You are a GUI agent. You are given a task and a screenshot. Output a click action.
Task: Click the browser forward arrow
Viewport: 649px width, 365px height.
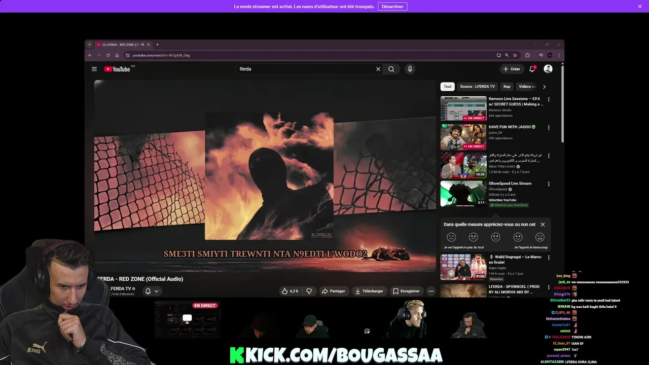pyautogui.click(x=99, y=55)
